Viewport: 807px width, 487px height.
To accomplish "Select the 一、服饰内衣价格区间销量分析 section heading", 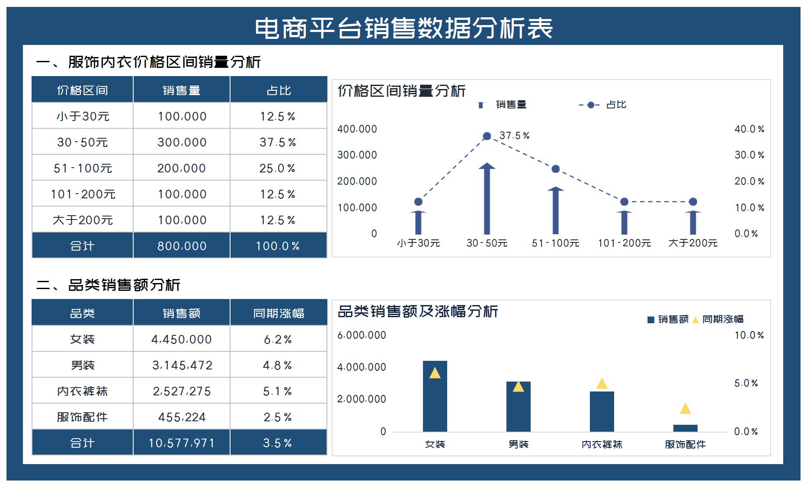I will [151, 62].
